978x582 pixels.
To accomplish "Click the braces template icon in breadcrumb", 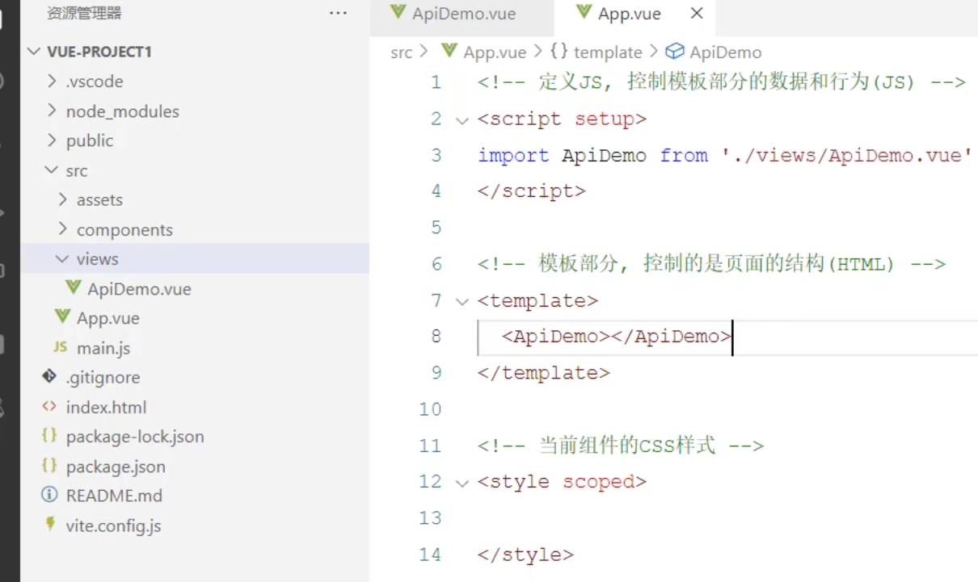I will [x=559, y=52].
